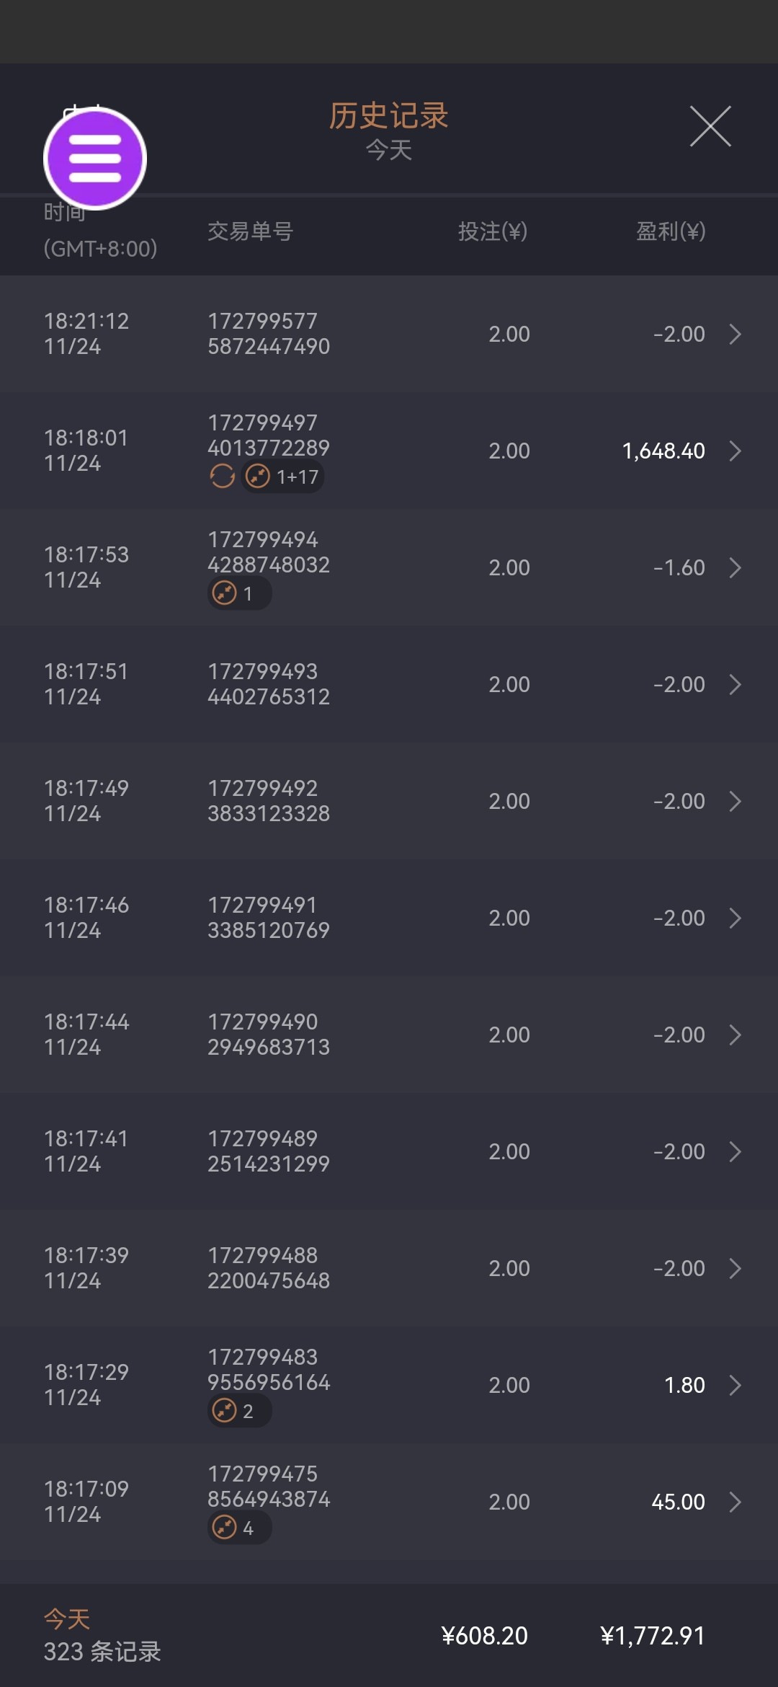This screenshot has height=1687, width=778.
Task: Click the badge labeled 2 on 18:17:29 record
Action: click(x=238, y=1411)
